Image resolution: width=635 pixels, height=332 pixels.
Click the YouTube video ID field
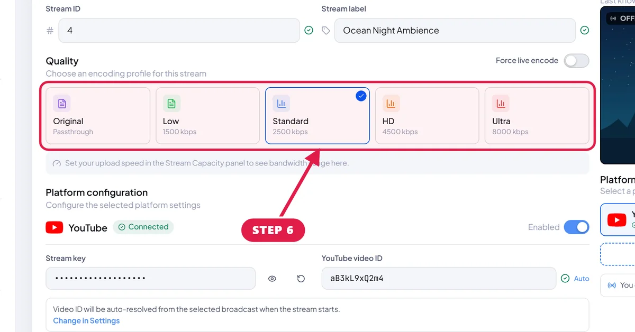[439, 279]
